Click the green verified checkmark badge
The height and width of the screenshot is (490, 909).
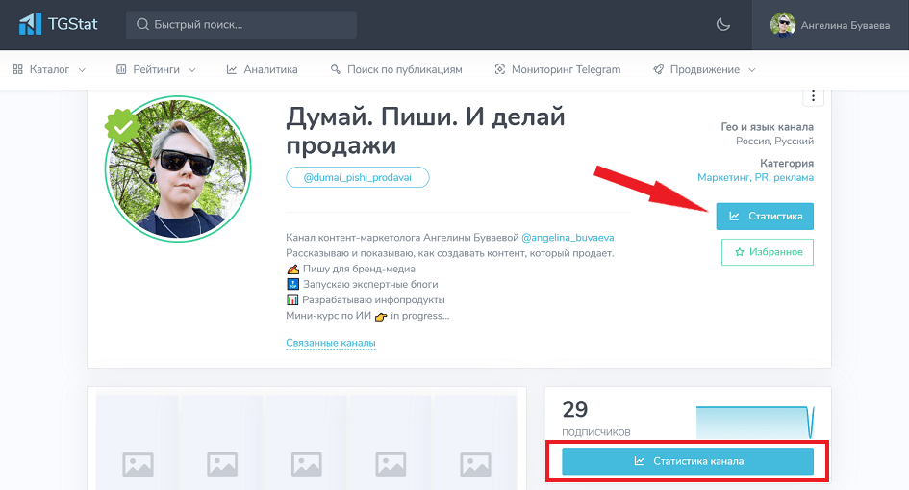[122, 127]
